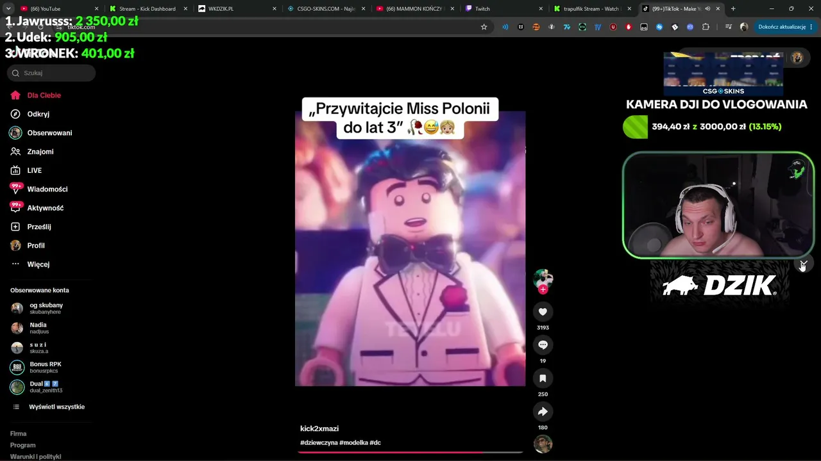Open the #dziewczyna hashtag
821x461 pixels.
click(x=319, y=443)
